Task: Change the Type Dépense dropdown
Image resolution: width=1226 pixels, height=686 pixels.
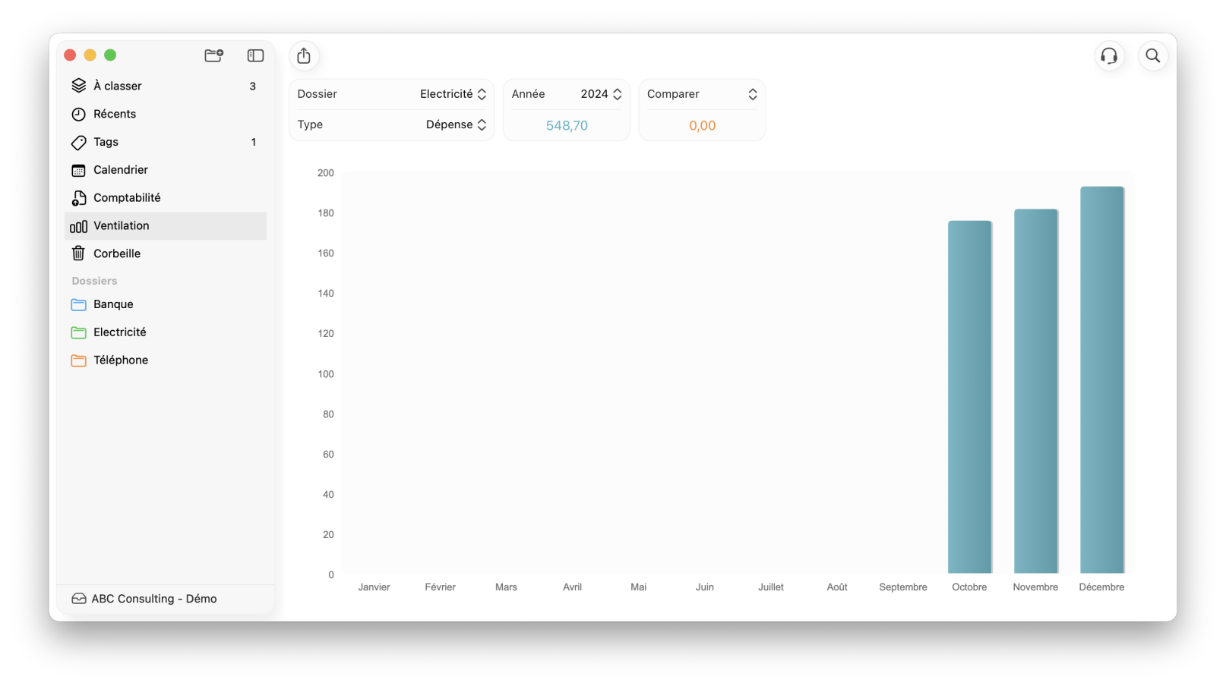Action: click(x=456, y=124)
